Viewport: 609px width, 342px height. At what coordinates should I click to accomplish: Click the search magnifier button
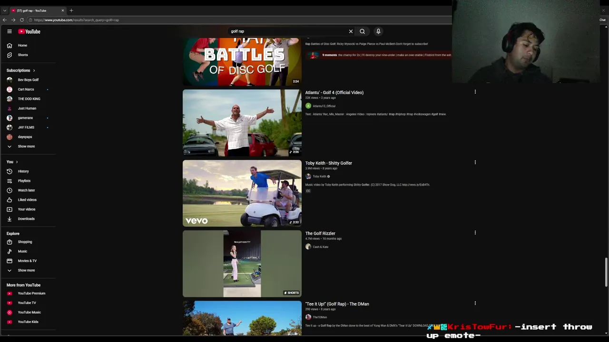pyautogui.click(x=362, y=31)
